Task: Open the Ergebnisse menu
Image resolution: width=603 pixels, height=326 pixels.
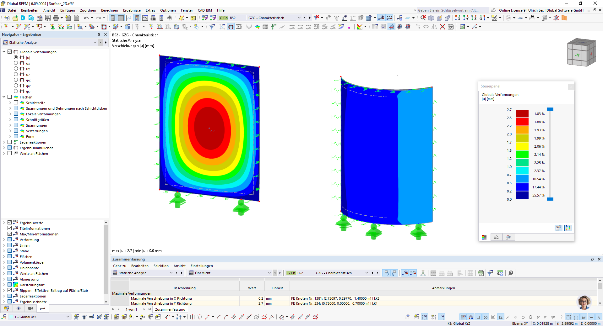Action: pyautogui.click(x=132, y=10)
